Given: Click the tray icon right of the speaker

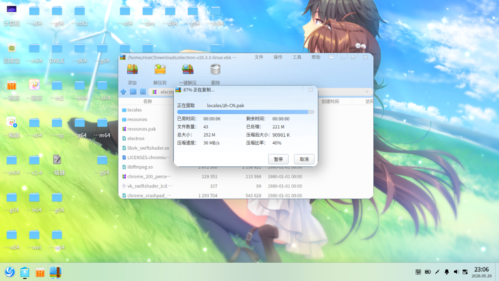Looking at the screenshot, I should tap(465, 272).
